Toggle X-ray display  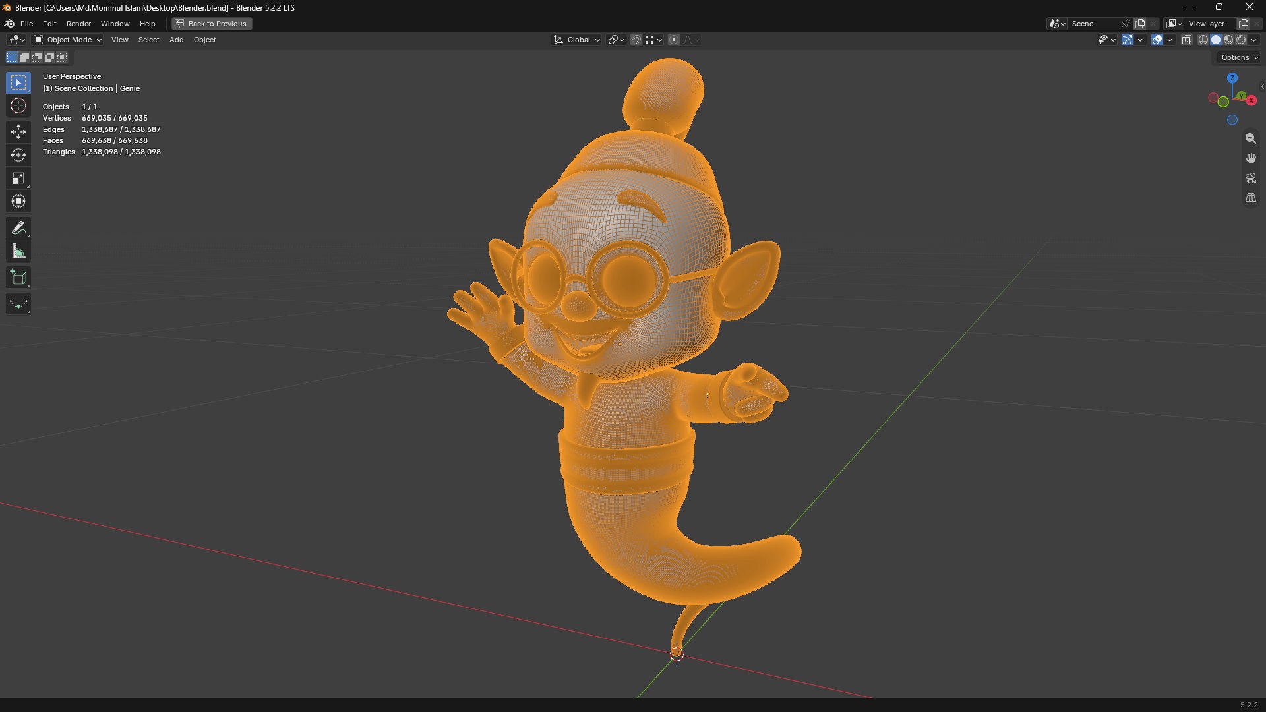[1187, 40]
